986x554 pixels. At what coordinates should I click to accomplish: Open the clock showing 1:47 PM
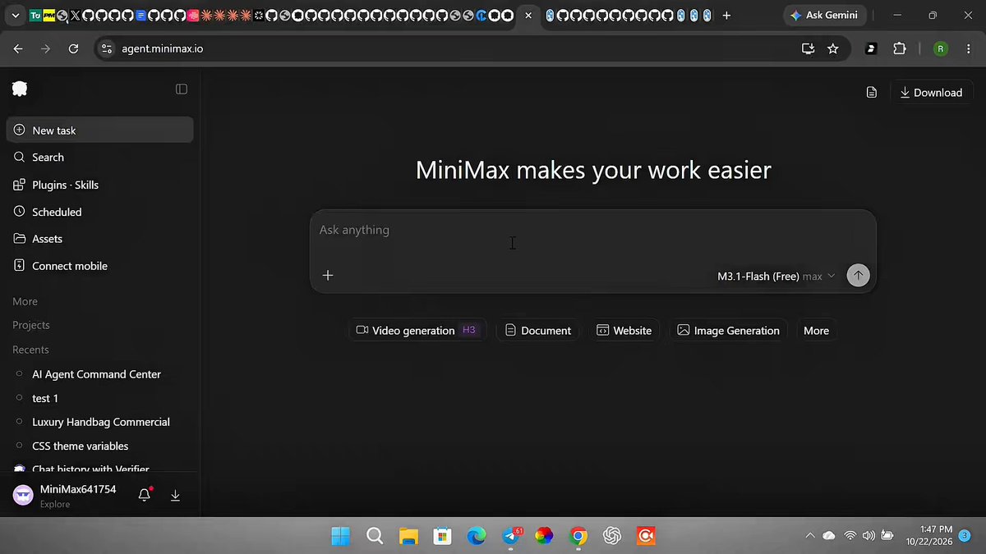tap(929, 536)
